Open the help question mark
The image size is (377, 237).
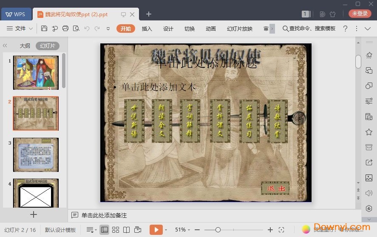[345, 29]
